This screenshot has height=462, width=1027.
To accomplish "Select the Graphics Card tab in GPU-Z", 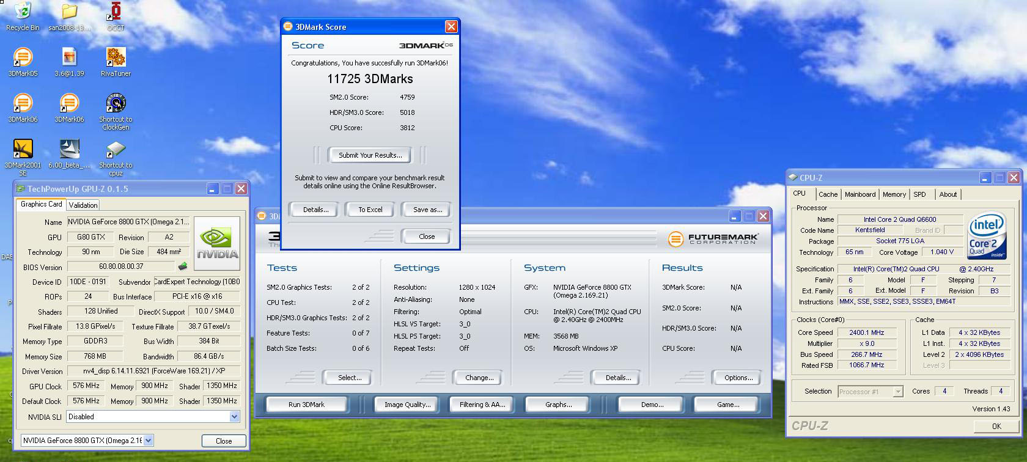I will [x=41, y=204].
